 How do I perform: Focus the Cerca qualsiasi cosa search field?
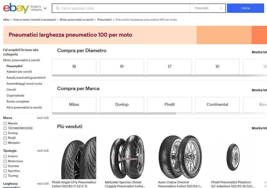point(121,8)
